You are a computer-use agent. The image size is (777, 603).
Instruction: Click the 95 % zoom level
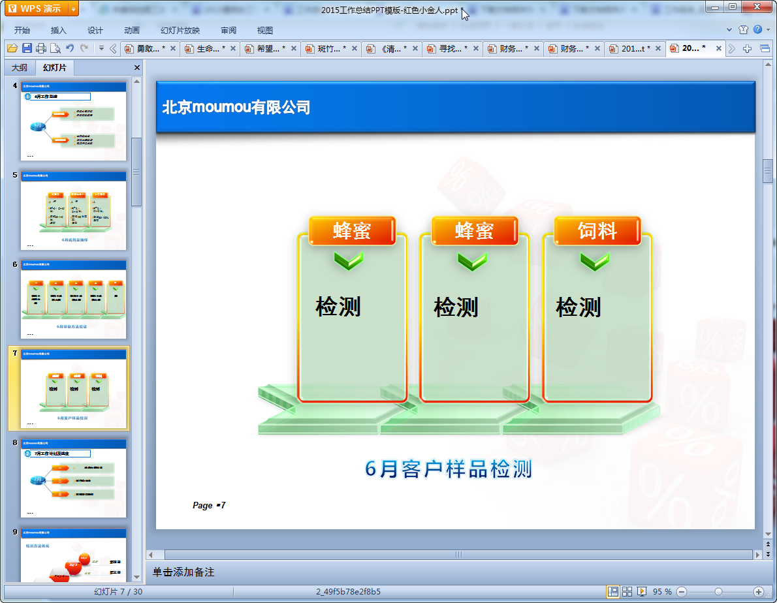(x=662, y=592)
